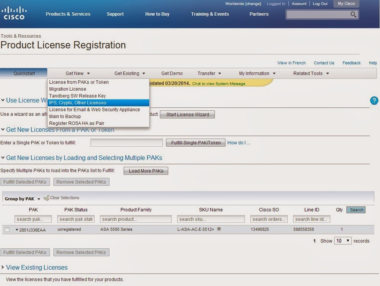The image size is (380, 286).
Task: Click lower Remove Selected PAKs button
Action: point(81,252)
